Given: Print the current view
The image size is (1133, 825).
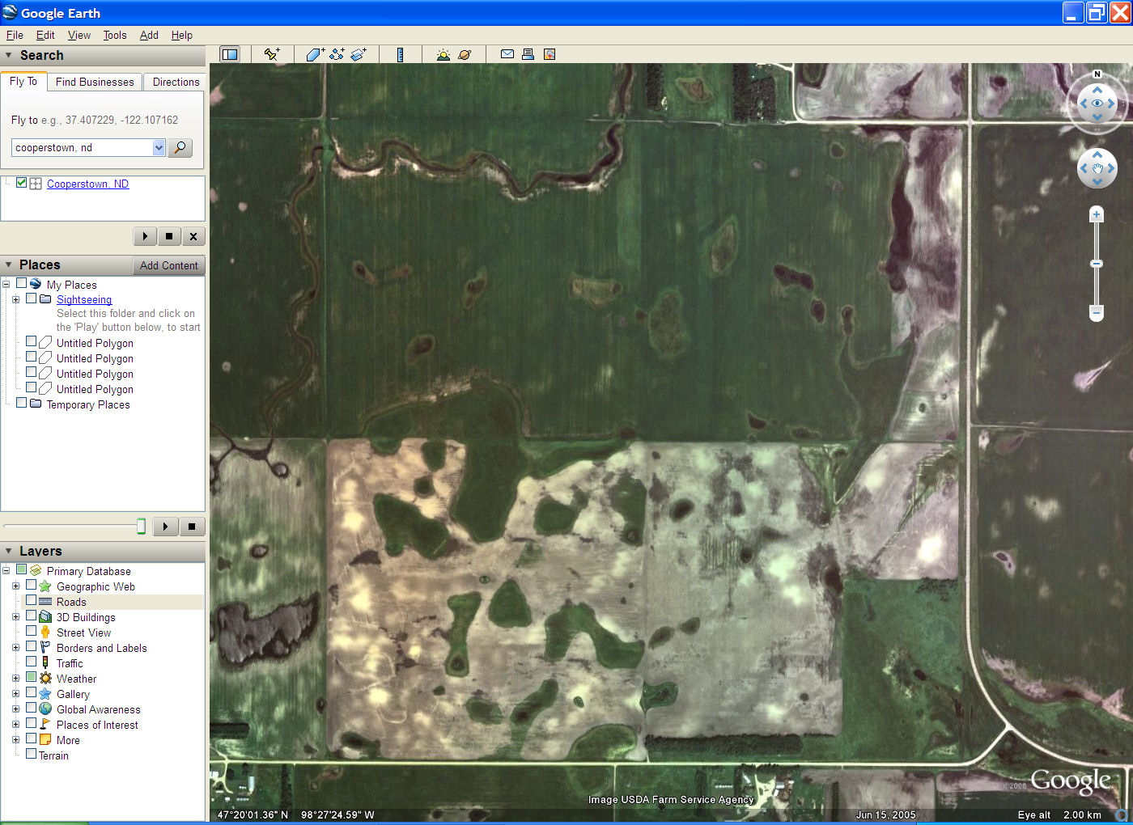Looking at the screenshot, I should 528,54.
